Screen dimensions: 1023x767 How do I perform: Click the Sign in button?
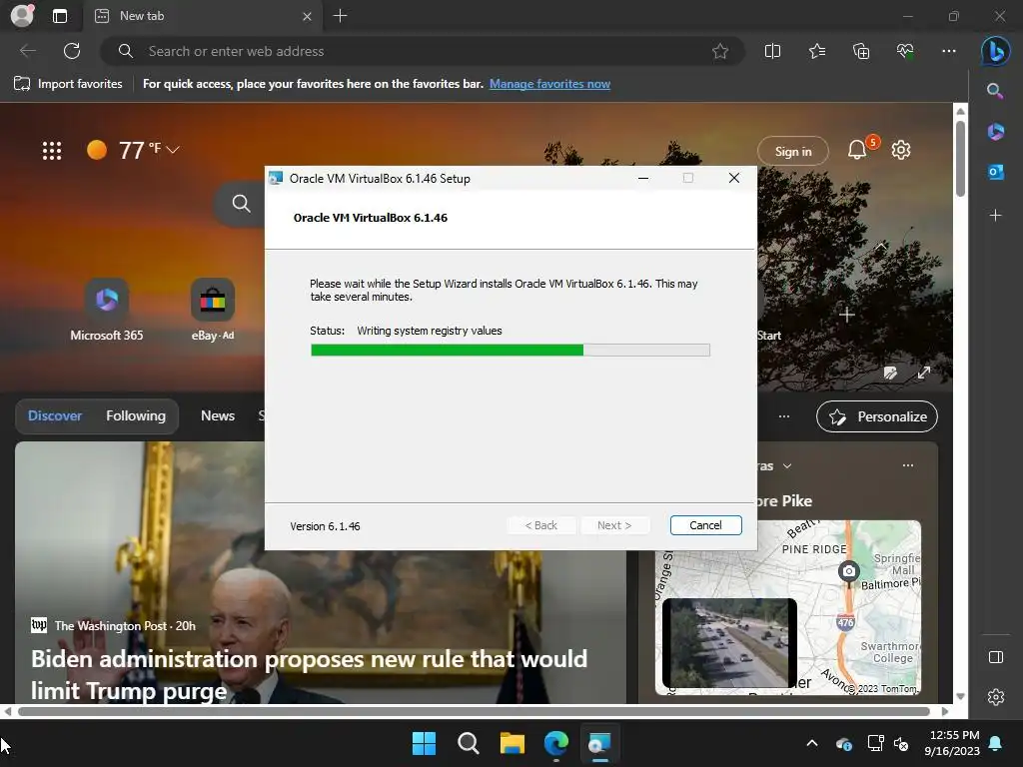[x=792, y=152]
